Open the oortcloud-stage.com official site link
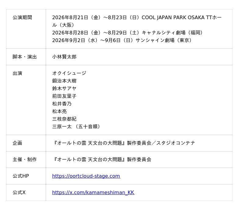The width and height of the screenshot is (244, 210). (x=86, y=176)
